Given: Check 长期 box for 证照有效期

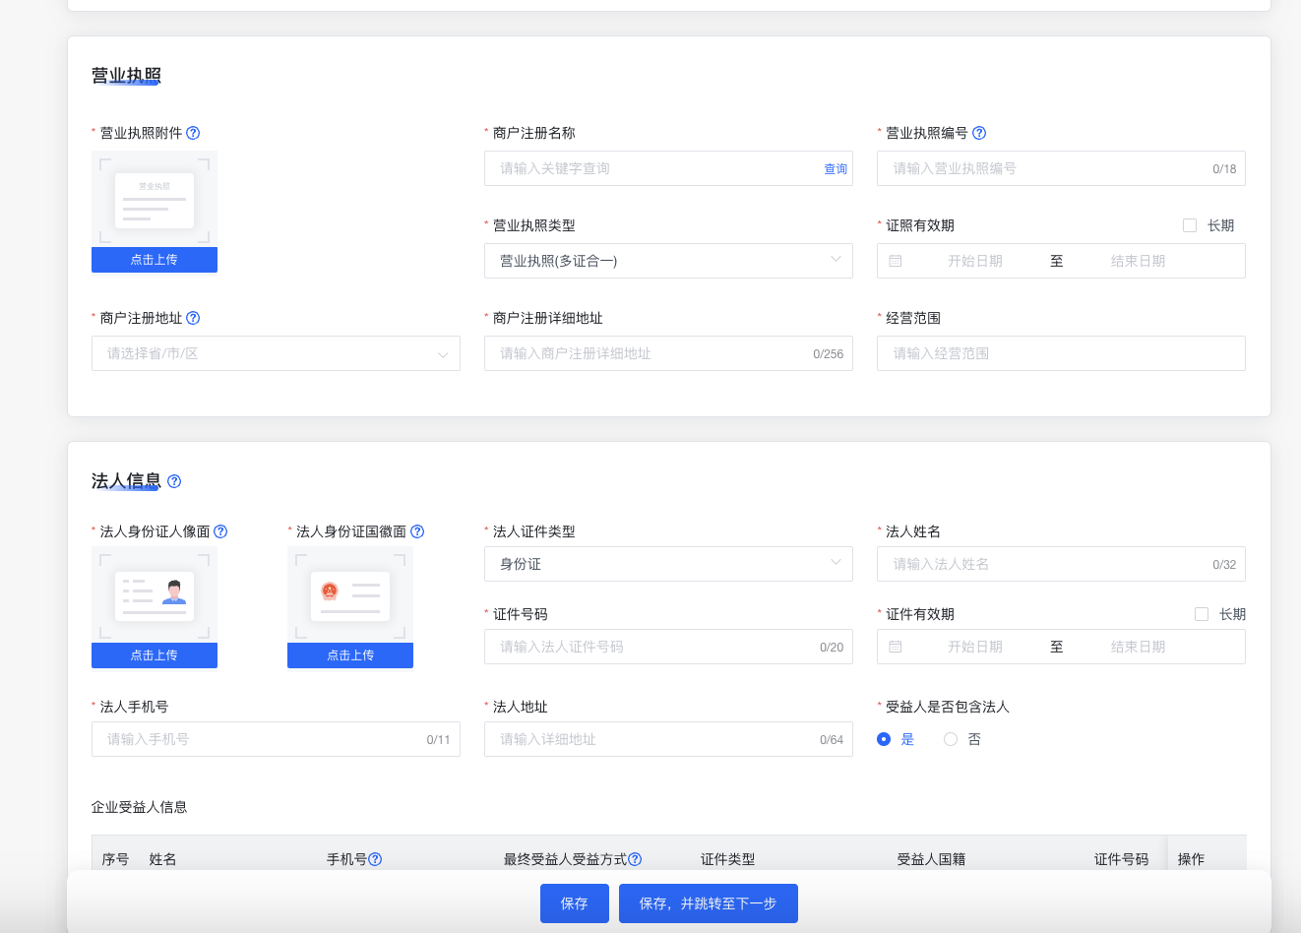Looking at the screenshot, I should tap(1190, 225).
